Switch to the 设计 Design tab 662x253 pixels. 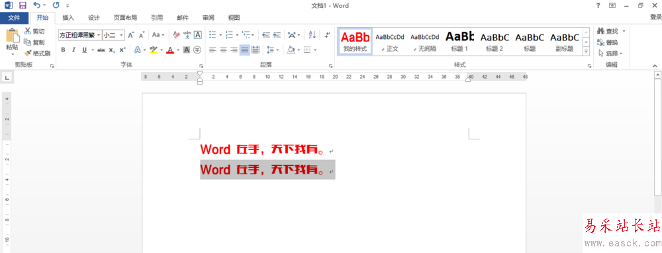coord(94,18)
